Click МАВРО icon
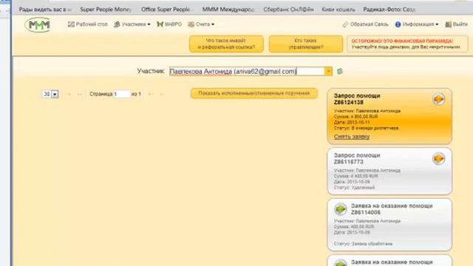The width and height of the screenshot is (473, 266). tap(160, 24)
